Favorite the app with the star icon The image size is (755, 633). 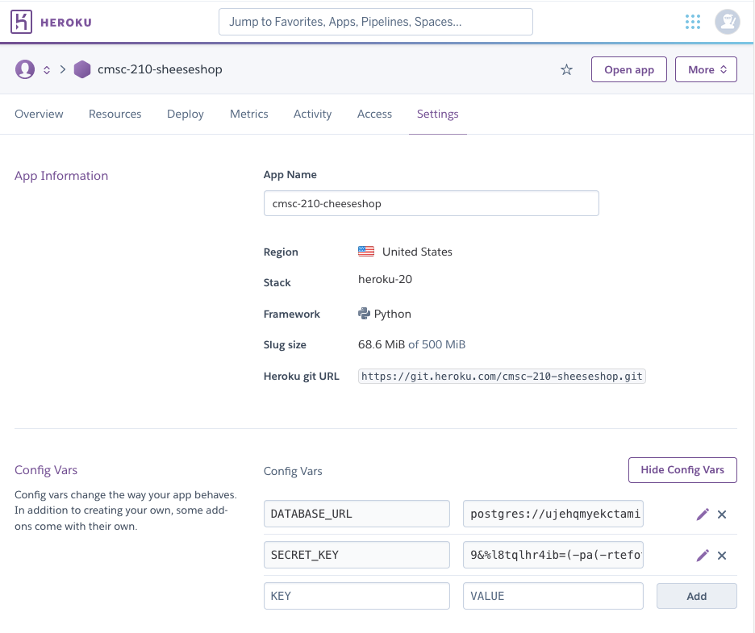coord(566,69)
